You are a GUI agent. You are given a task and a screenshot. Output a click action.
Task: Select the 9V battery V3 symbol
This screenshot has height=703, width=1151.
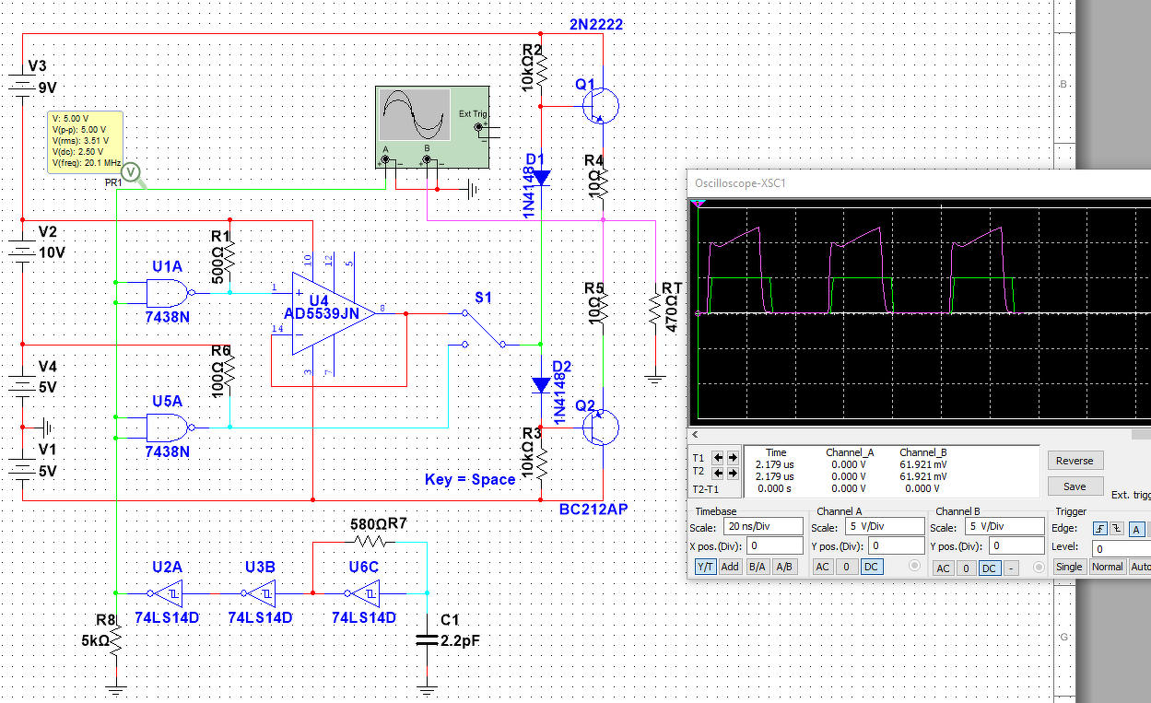21,85
